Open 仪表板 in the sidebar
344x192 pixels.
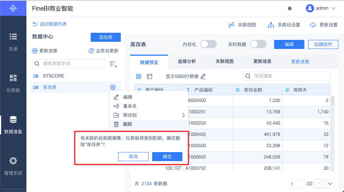(x=13, y=83)
